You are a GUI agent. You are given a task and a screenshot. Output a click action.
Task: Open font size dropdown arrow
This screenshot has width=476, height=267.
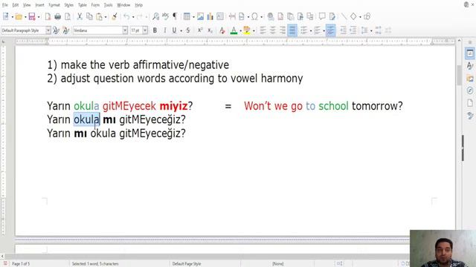pyautogui.click(x=145, y=30)
